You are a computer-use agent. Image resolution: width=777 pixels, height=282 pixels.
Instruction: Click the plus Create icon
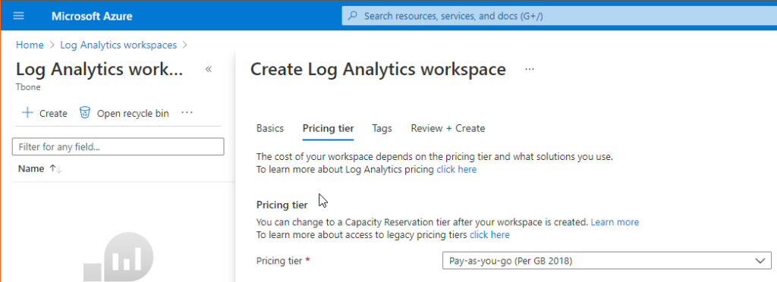[x=27, y=113]
